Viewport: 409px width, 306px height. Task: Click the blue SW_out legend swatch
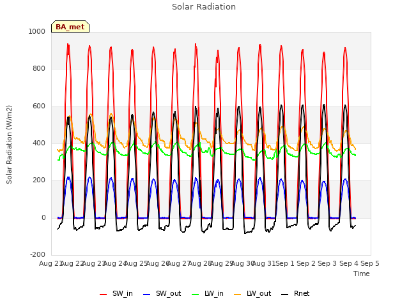point(147,295)
